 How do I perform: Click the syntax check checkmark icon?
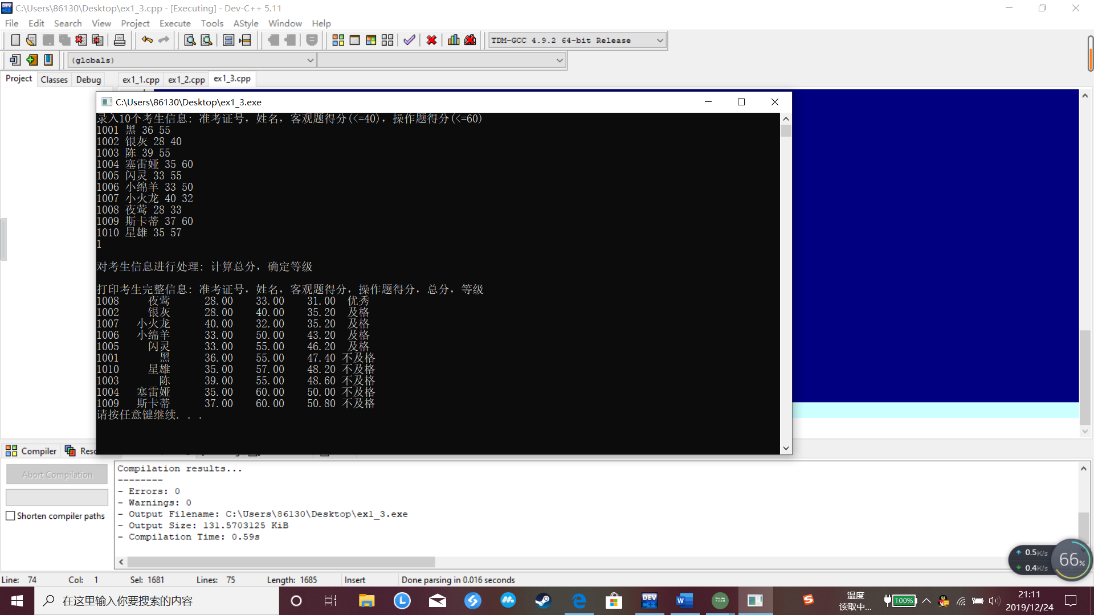(x=409, y=40)
